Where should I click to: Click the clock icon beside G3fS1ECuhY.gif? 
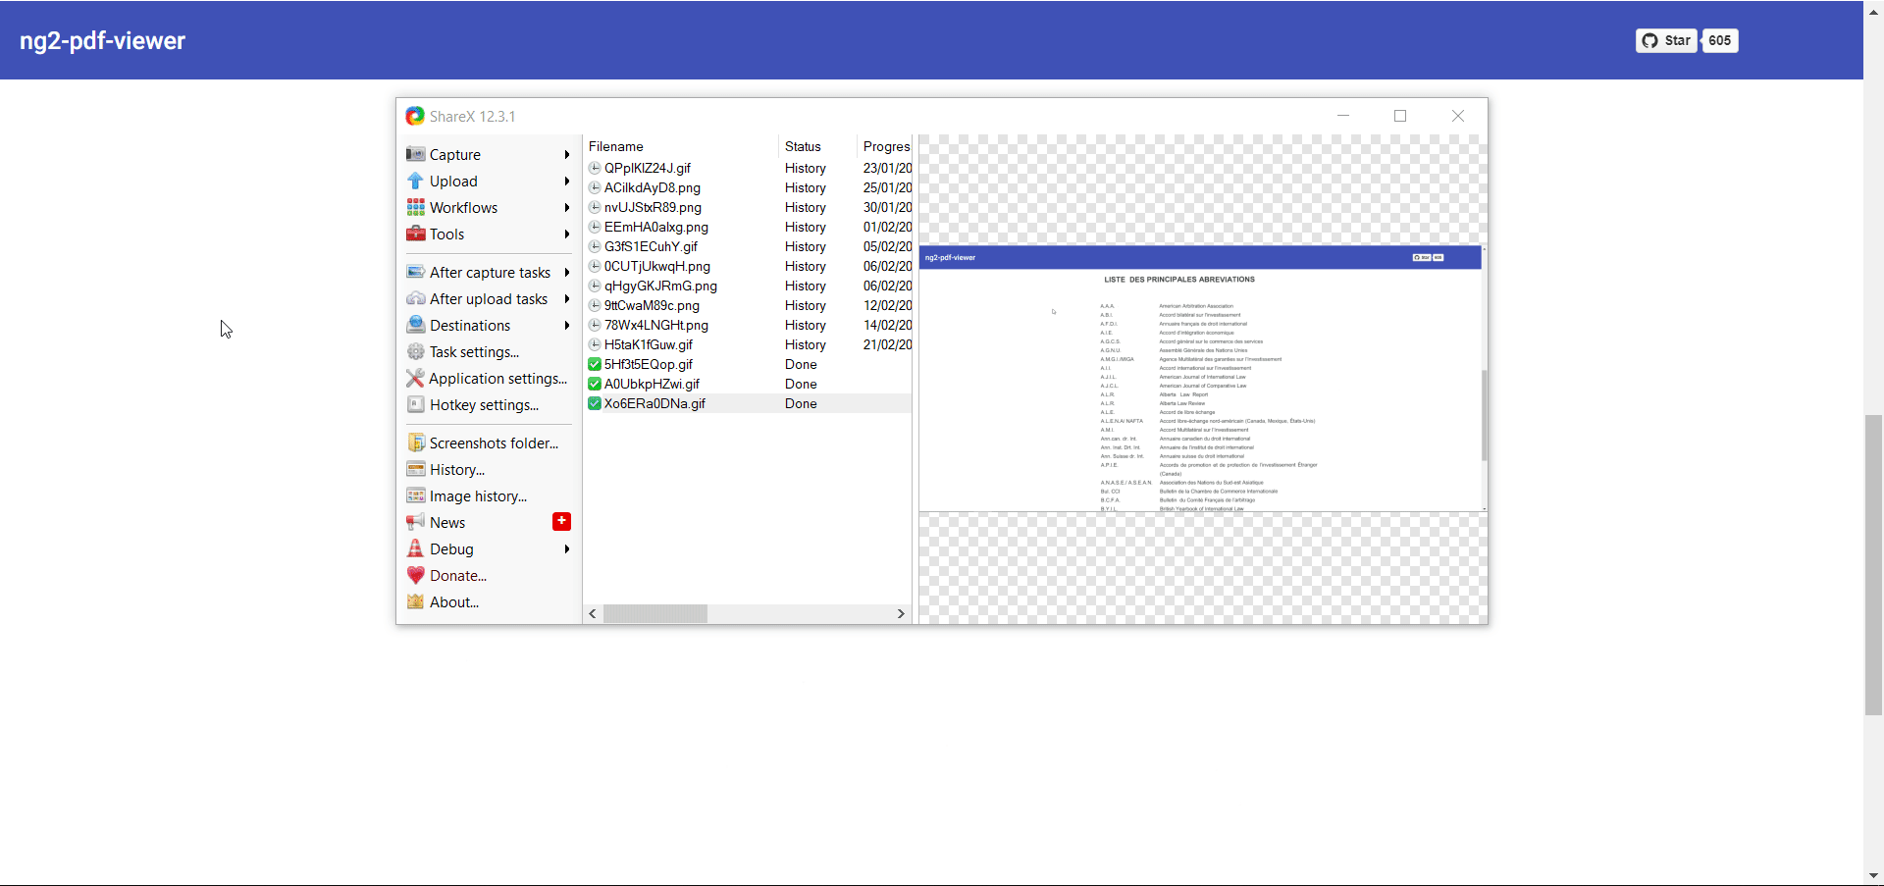coord(595,246)
